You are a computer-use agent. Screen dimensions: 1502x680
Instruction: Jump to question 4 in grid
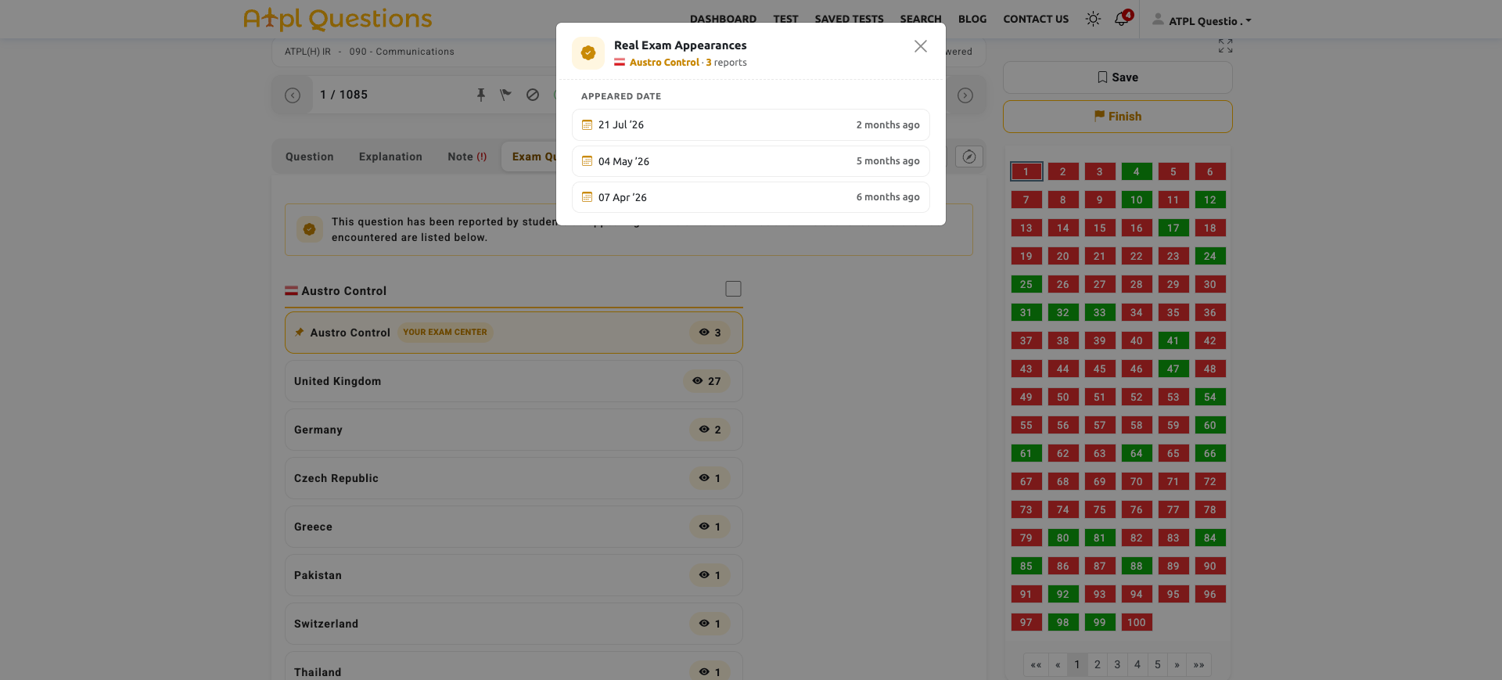(x=1136, y=171)
